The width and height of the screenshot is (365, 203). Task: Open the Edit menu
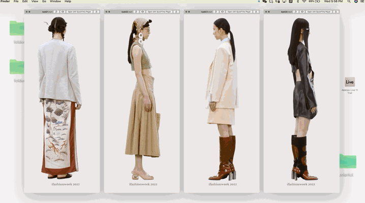pyautogui.click(x=25, y=2)
